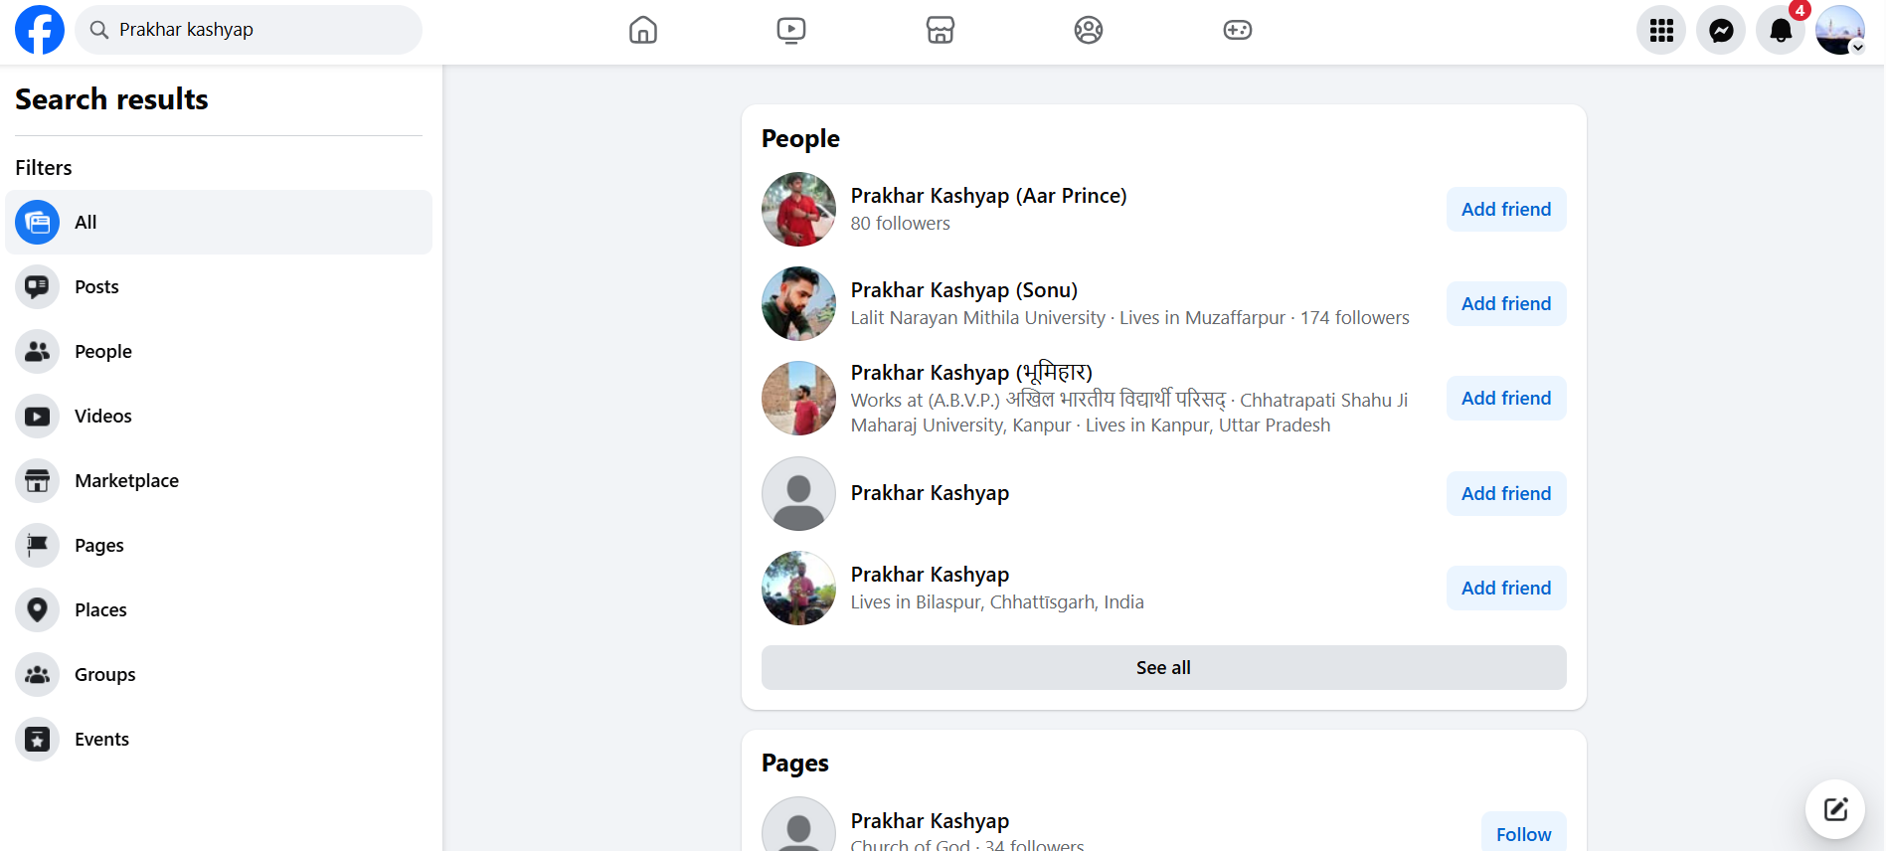Add Prakhar Kashyap (Aar Prince) as friend
The width and height of the screenshot is (1886, 851).
point(1505,210)
